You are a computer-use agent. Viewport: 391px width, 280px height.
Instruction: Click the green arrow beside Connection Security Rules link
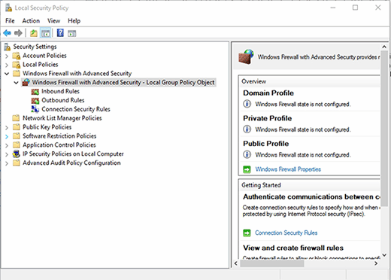point(247,233)
